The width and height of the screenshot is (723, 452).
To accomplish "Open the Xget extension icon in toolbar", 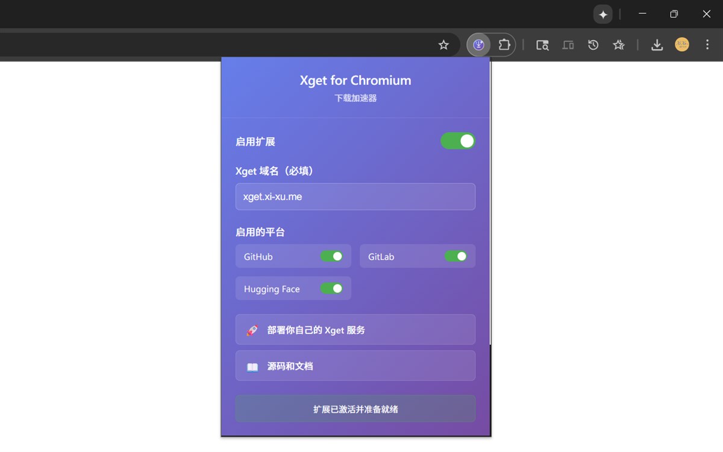I will click(x=478, y=44).
